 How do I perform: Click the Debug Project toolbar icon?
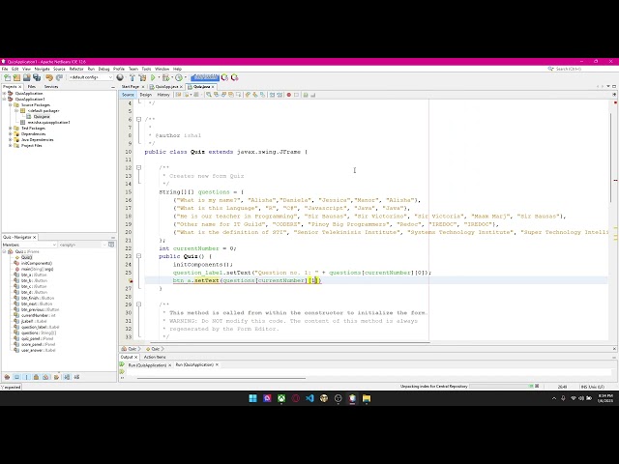(x=166, y=77)
